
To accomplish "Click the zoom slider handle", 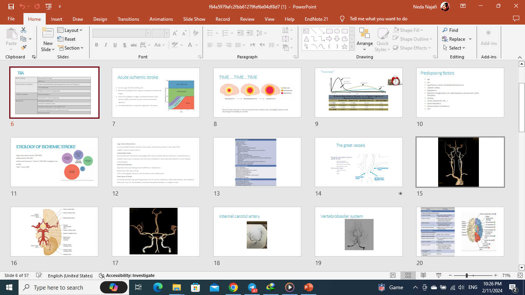I will click(x=467, y=275).
